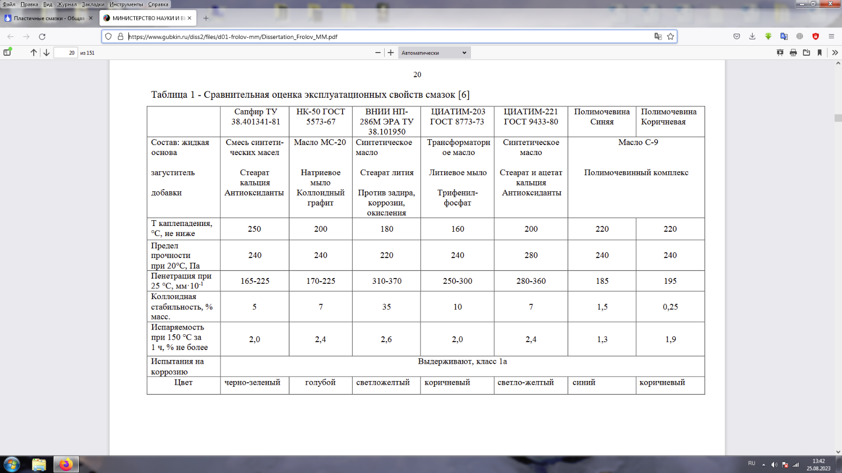Open the Журнал menu
Screen dimensions: 842x473
click(67, 4)
